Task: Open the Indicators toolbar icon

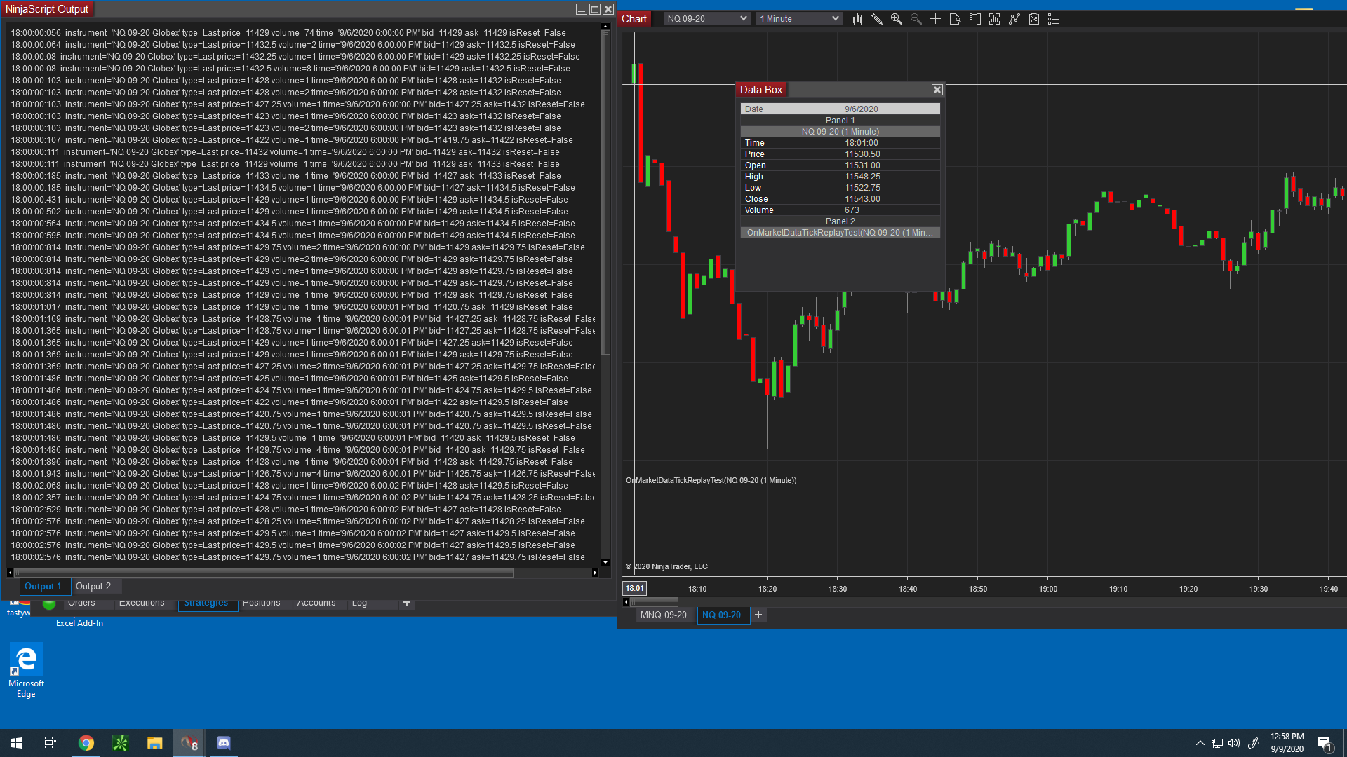Action: pos(1014,19)
